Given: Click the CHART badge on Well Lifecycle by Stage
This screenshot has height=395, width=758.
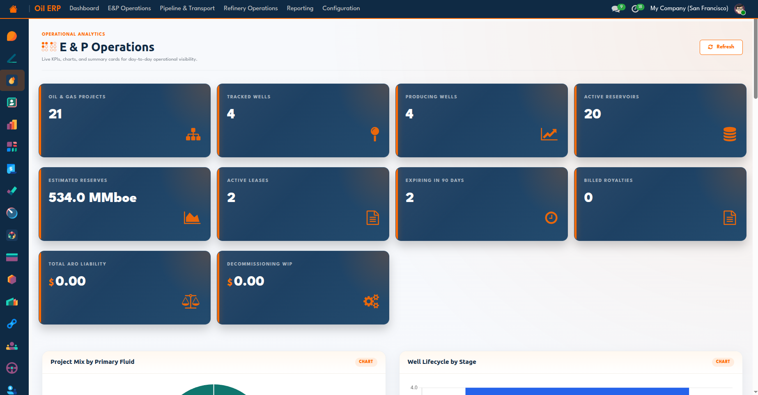Looking at the screenshot, I should [x=723, y=362].
